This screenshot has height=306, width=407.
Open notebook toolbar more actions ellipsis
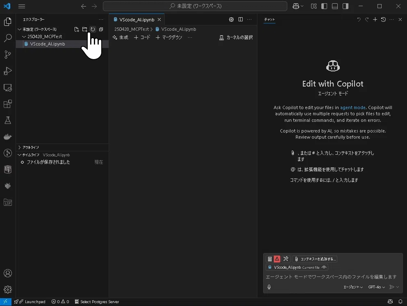190,37
